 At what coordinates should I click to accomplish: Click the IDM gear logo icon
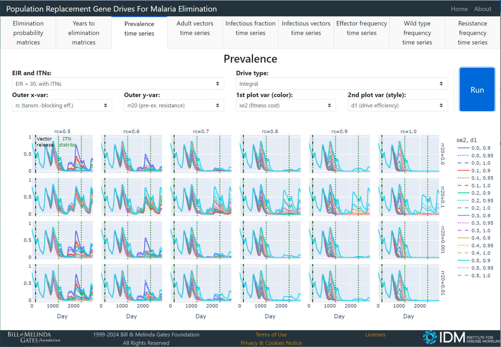pyautogui.click(x=430, y=337)
